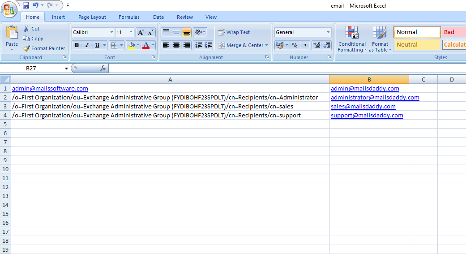
Task: Open admin@mailssoftware.com link in A1
Action: pyautogui.click(x=50, y=88)
